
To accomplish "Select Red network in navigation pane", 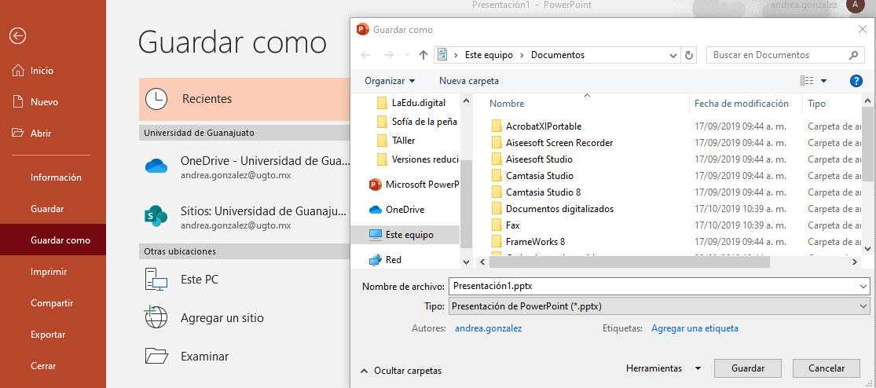I will tap(386, 260).
